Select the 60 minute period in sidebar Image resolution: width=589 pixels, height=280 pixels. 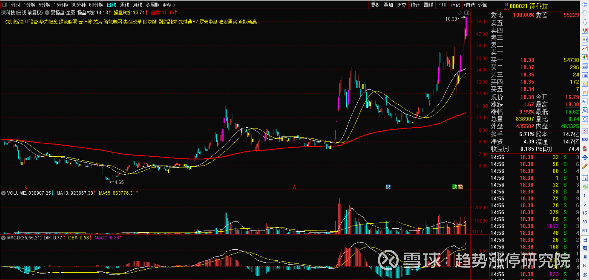[585, 231]
